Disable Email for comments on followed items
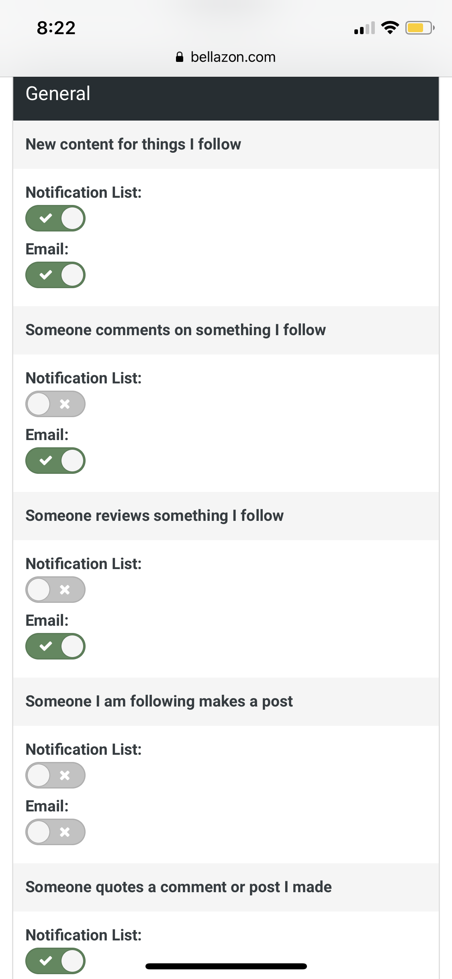The image size is (452, 979). (55, 461)
